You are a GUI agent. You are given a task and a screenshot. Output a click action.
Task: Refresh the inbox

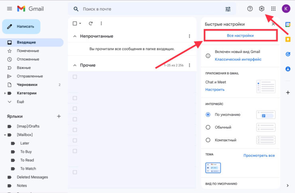tap(90, 23)
